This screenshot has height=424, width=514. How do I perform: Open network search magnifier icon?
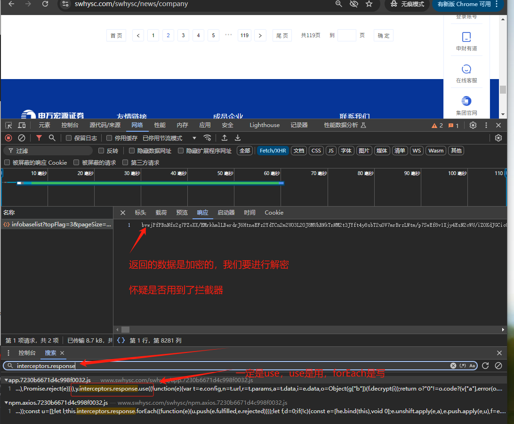pyautogui.click(x=52, y=138)
